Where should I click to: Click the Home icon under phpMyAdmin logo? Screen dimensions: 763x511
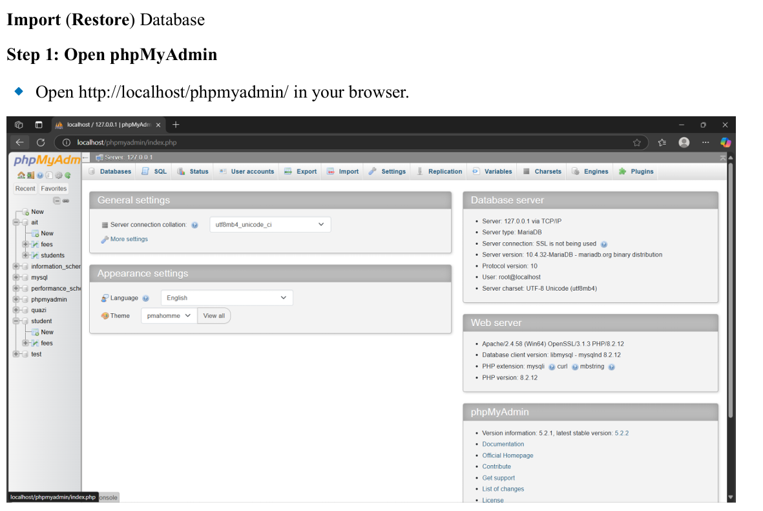(21, 175)
